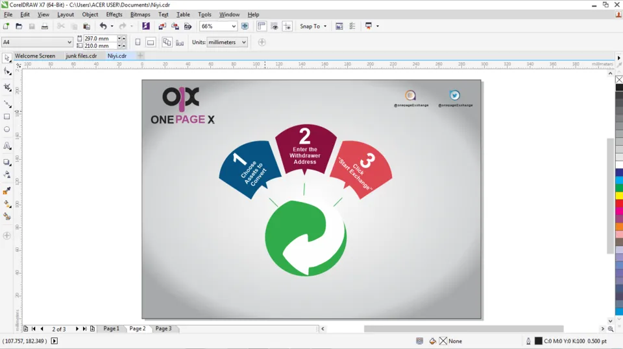Viewport: 623px width, 349px height.
Task: Select the Smart Fill tool
Action: click(x=6, y=216)
